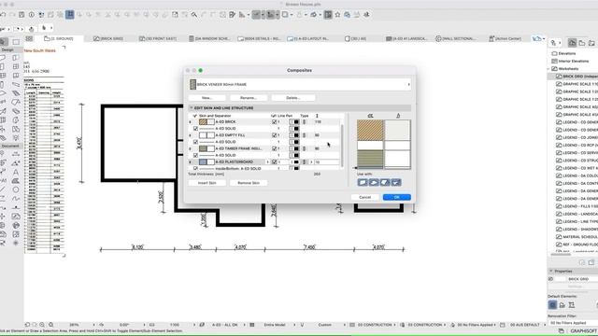Cancel the Composites dialog
Screen dimensions: 598x336
(x=365, y=197)
